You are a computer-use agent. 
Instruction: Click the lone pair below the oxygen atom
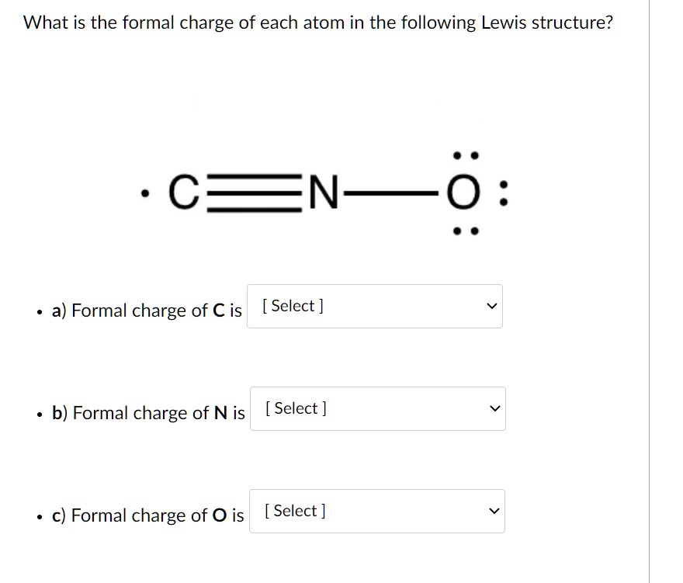[466, 231]
